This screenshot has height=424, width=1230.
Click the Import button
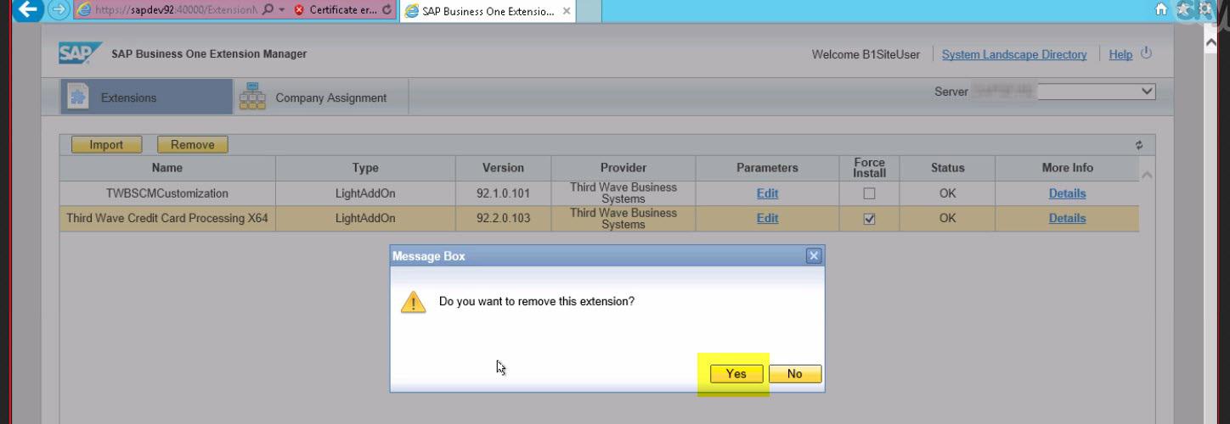coord(106,145)
